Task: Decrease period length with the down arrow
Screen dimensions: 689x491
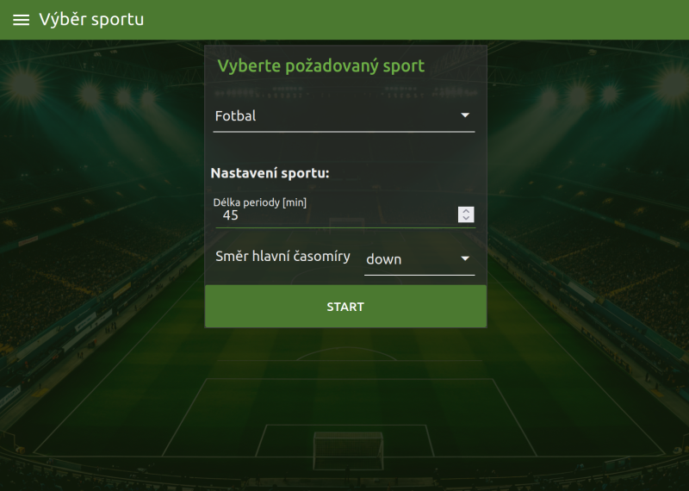Action: (466, 219)
